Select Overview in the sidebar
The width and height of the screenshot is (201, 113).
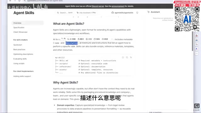(x=28, y=23)
